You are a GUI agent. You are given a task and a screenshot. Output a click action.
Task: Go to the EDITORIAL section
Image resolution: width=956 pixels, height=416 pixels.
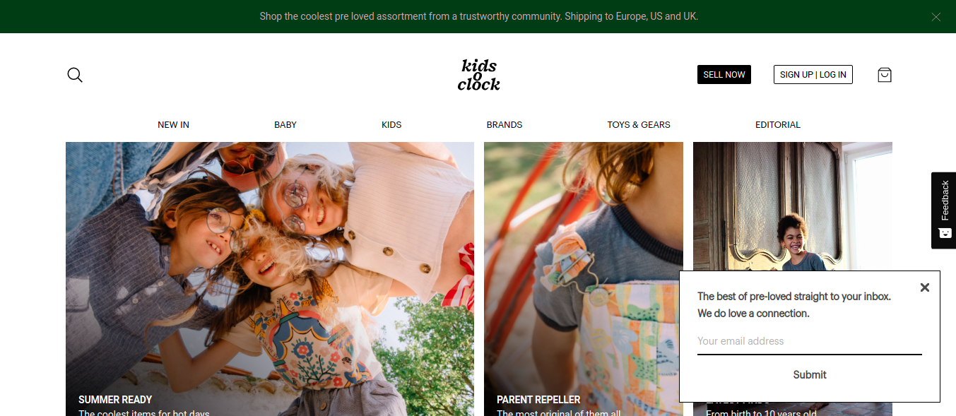click(x=778, y=125)
